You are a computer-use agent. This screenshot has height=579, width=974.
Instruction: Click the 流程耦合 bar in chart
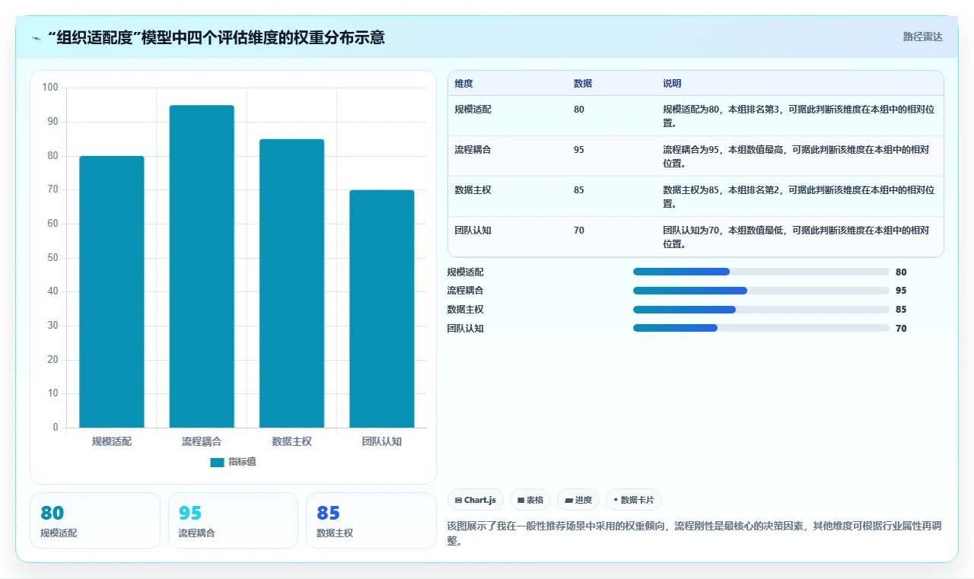202,266
